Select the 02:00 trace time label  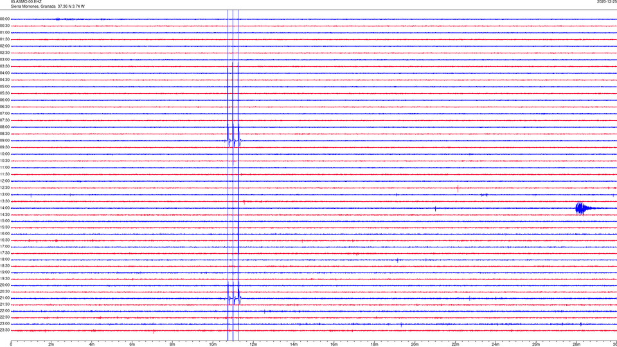point(4,46)
